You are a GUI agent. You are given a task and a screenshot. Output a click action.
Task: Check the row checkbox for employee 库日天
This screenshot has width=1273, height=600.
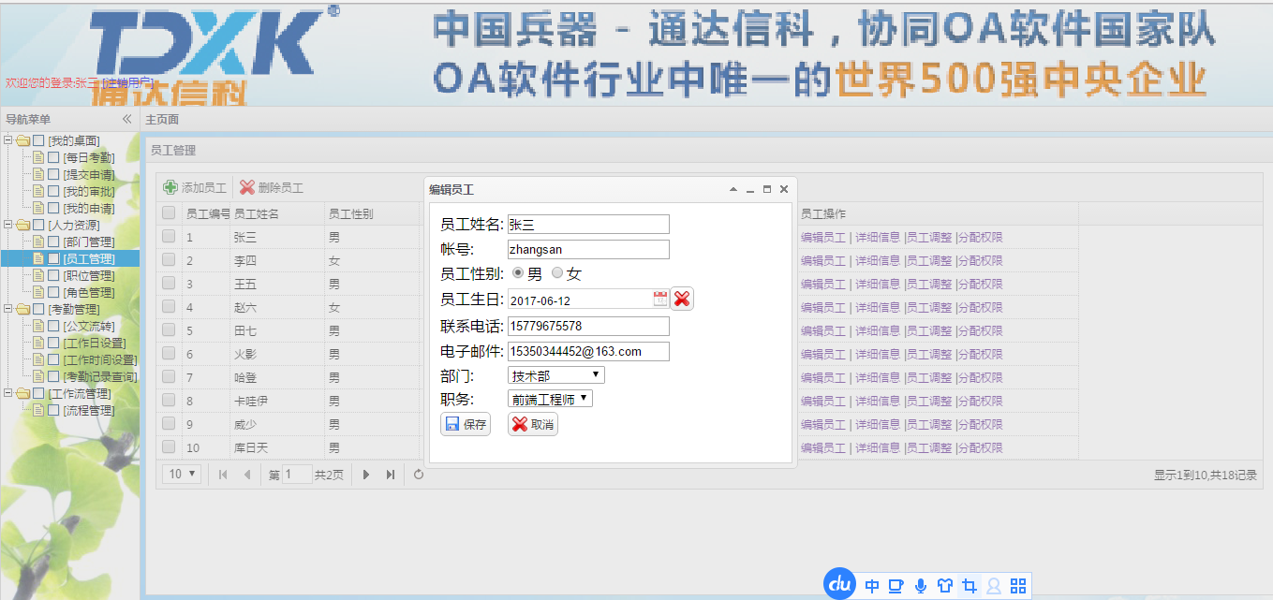tap(169, 447)
